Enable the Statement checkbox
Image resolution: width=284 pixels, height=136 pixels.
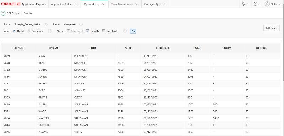click(x=69, y=31)
